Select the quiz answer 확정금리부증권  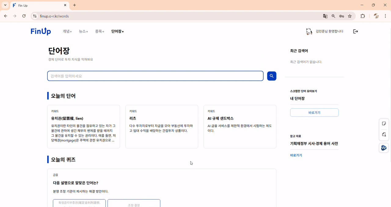(79, 203)
